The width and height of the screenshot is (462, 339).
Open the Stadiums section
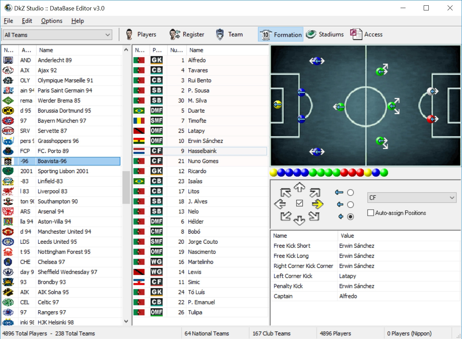click(x=325, y=34)
